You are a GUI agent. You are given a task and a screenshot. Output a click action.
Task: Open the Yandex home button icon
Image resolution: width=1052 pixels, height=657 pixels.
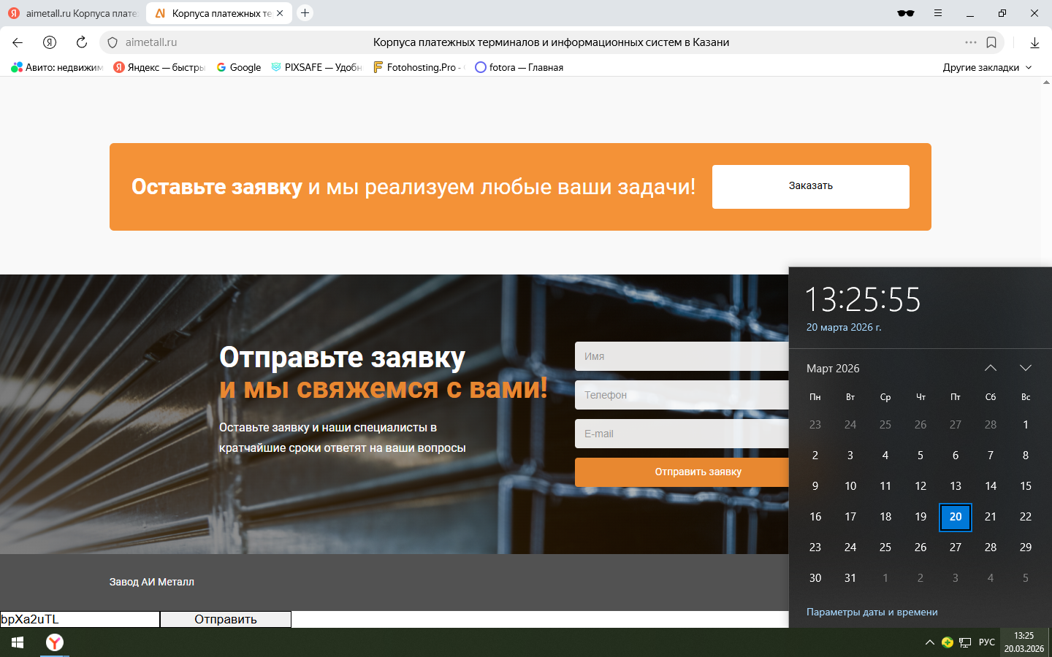(x=50, y=42)
